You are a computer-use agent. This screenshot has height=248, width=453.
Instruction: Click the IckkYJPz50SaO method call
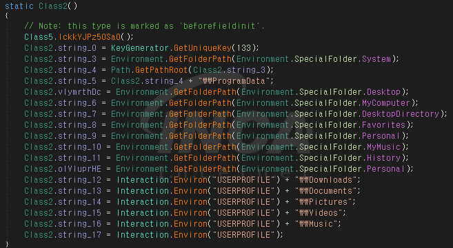(x=90, y=37)
